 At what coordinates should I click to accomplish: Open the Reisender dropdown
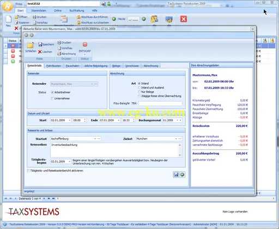coord(92,84)
